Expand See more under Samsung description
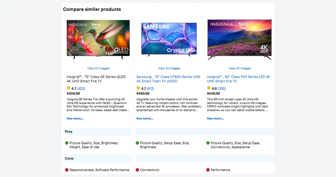Image resolution: width=336 pixels, height=177 pixels. coord(145,118)
